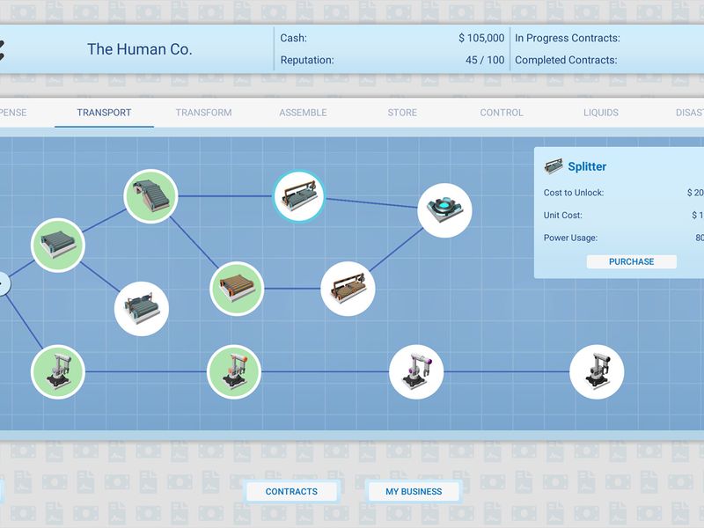The width and height of the screenshot is (704, 528).
Task: Select the green orange-accent robot arm node
Action: [234, 371]
